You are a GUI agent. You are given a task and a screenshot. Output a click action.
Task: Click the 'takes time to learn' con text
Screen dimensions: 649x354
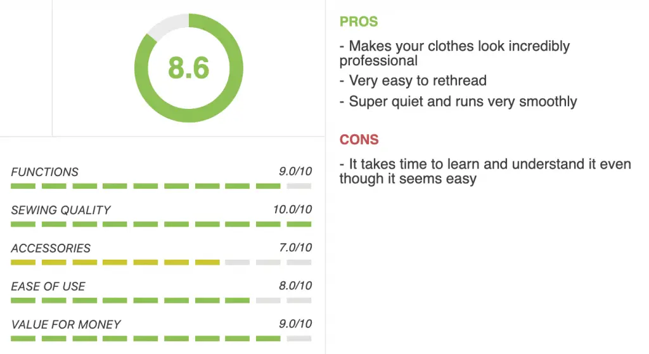(485, 171)
